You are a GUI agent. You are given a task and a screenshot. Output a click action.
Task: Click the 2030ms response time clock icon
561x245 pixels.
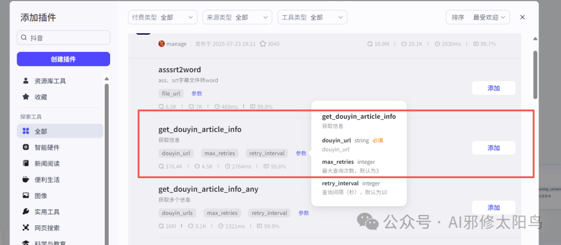point(437,44)
